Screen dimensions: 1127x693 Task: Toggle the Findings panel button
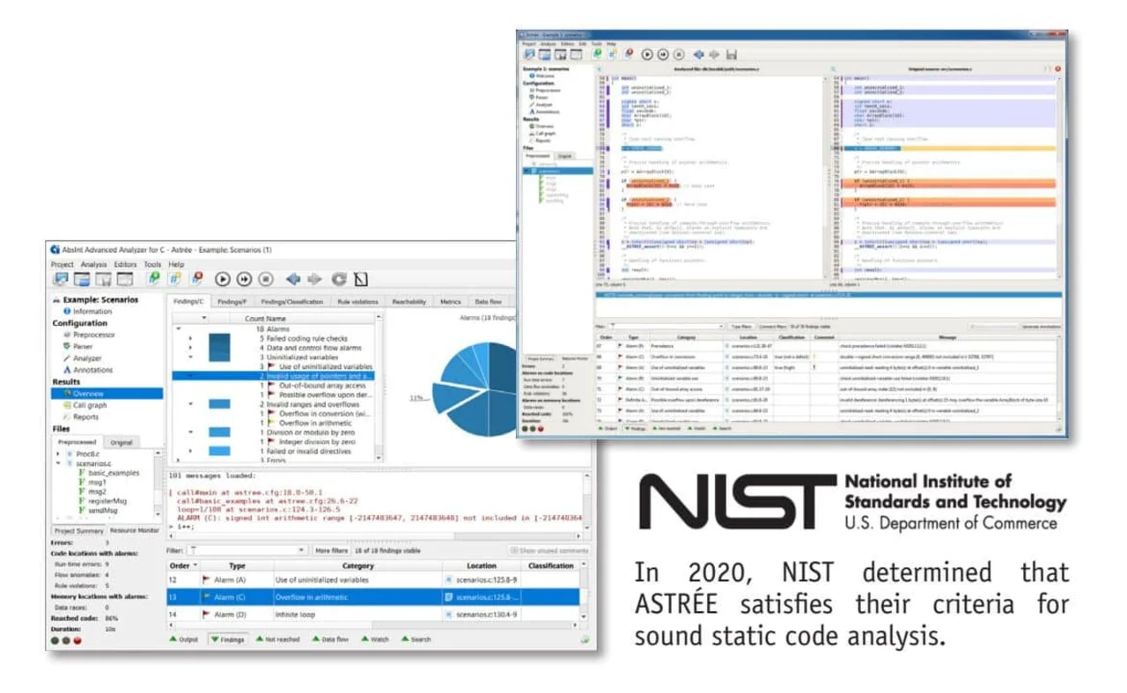coord(228,639)
